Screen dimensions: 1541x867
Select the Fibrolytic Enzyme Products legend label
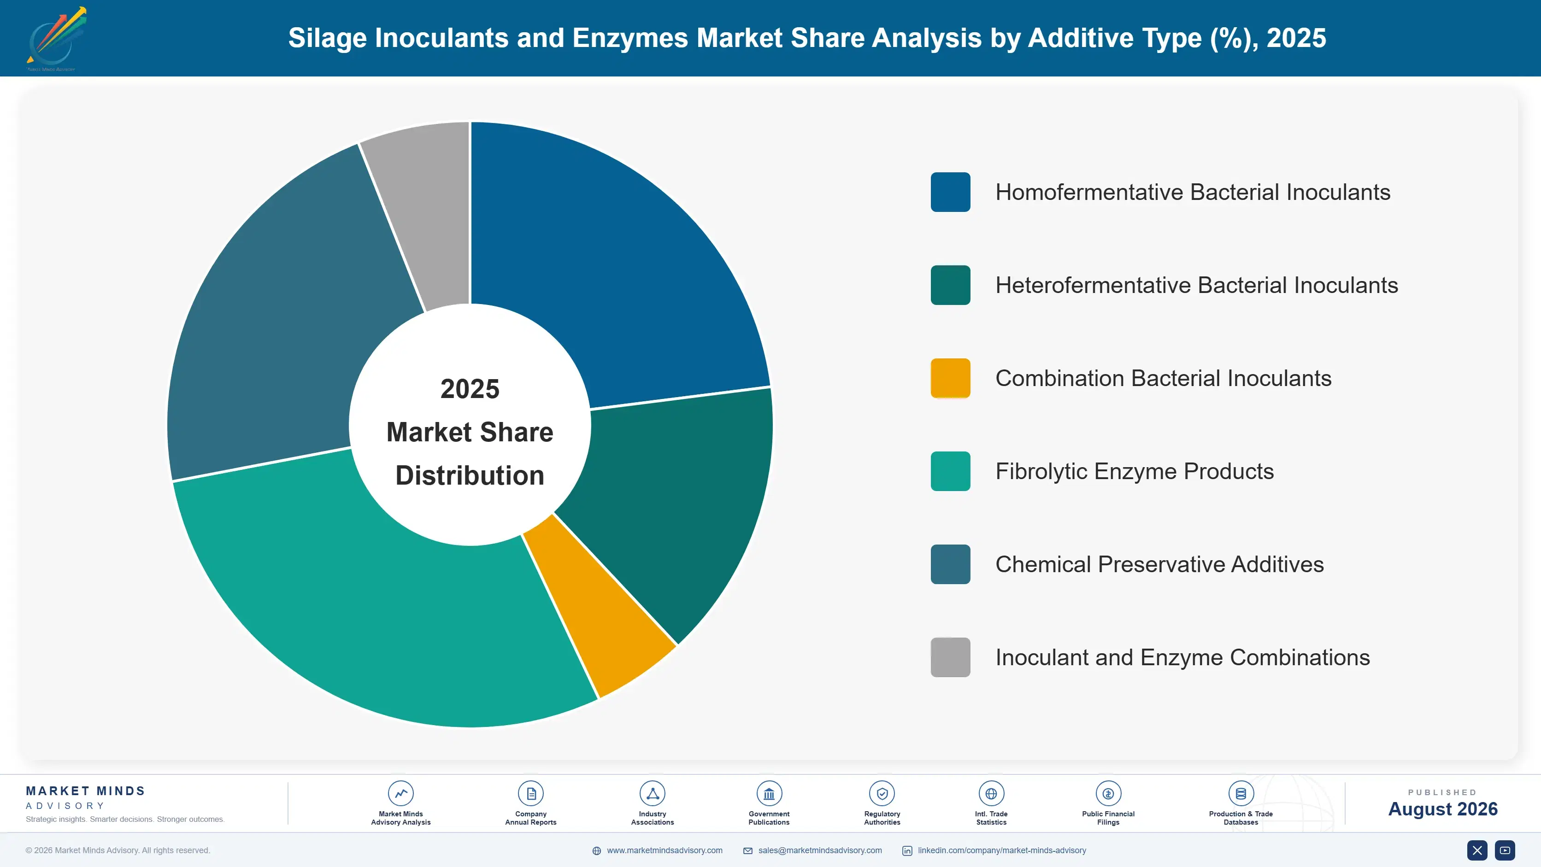click(x=1134, y=471)
